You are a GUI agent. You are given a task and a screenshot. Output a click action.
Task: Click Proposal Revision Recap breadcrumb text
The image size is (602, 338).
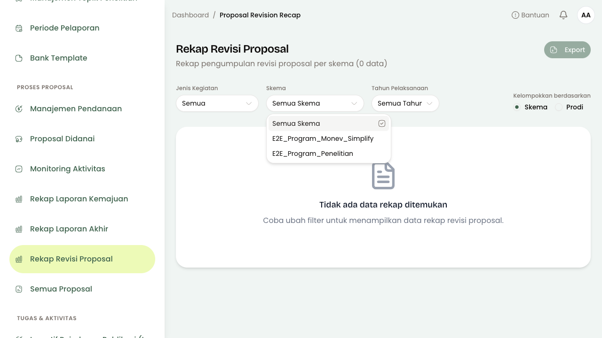point(260,15)
